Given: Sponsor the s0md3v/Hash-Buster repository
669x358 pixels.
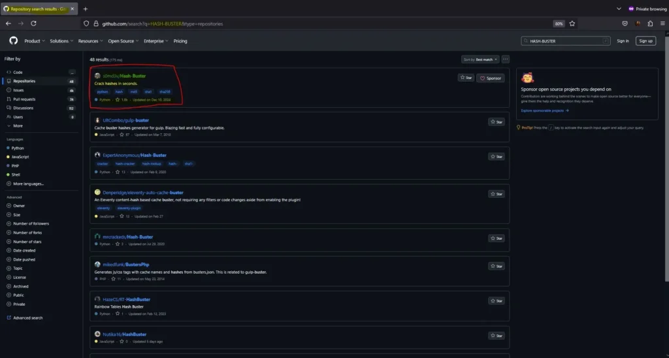Looking at the screenshot, I should (491, 78).
